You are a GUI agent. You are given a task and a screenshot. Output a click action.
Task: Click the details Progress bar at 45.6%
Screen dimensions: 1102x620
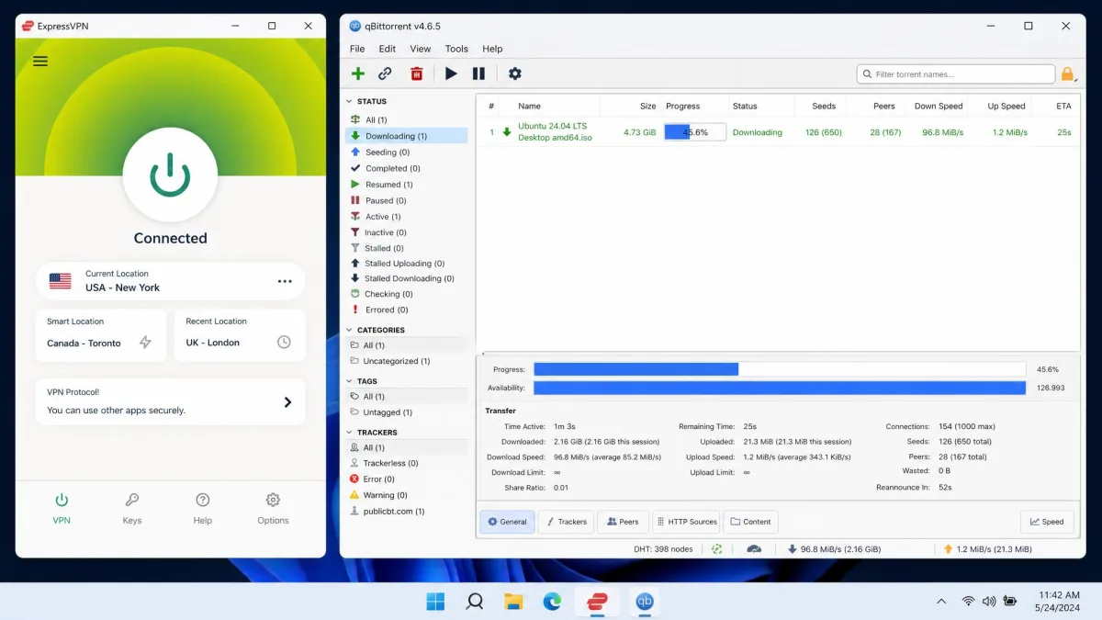click(780, 369)
